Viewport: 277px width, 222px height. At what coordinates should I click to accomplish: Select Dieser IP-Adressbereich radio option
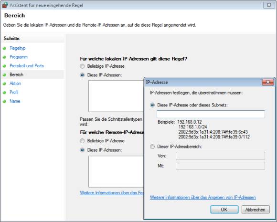coord(152,147)
